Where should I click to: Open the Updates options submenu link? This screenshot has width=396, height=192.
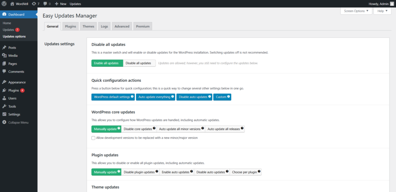click(x=14, y=36)
